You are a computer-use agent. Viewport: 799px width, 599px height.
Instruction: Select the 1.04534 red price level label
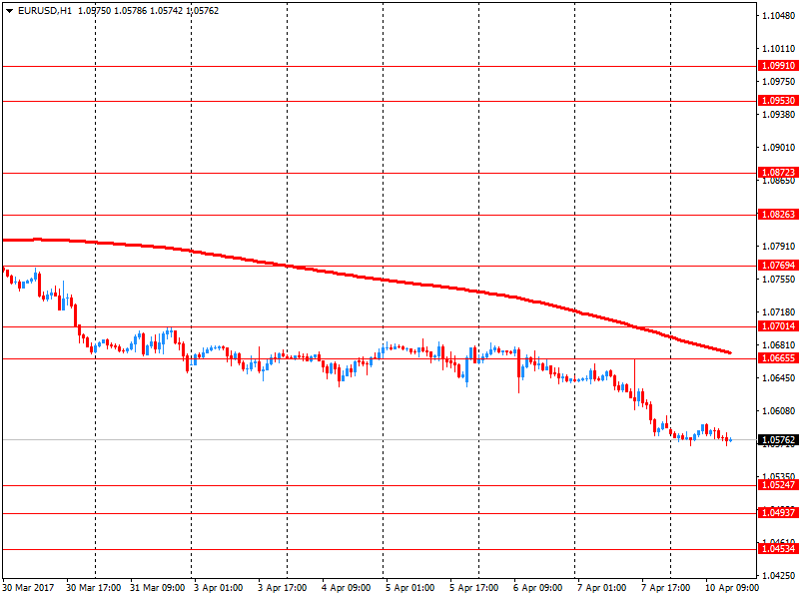tap(778, 549)
